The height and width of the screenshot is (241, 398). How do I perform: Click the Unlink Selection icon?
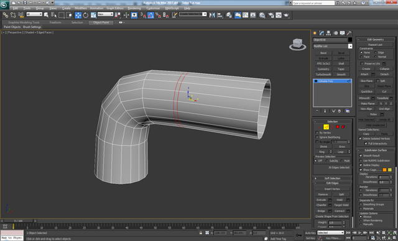pyautogui.click(x=13, y=15)
